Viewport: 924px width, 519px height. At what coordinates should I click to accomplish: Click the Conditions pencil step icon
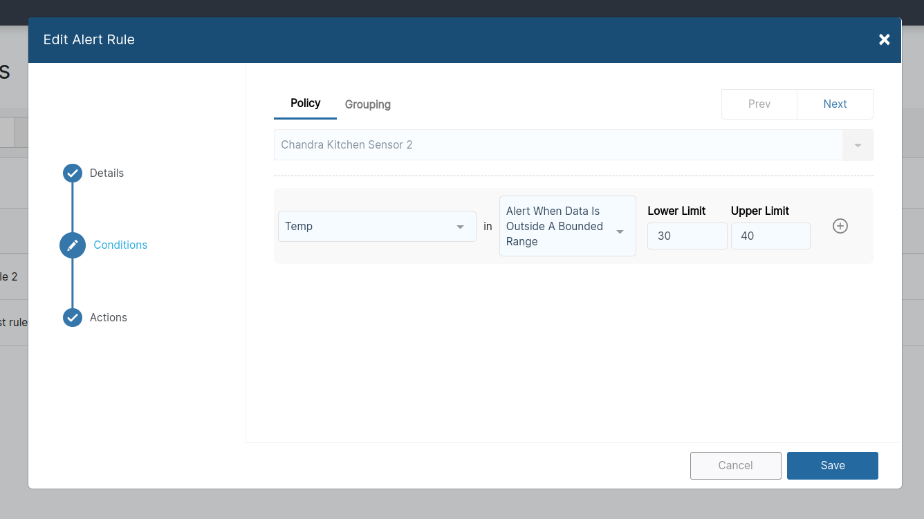[73, 245]
